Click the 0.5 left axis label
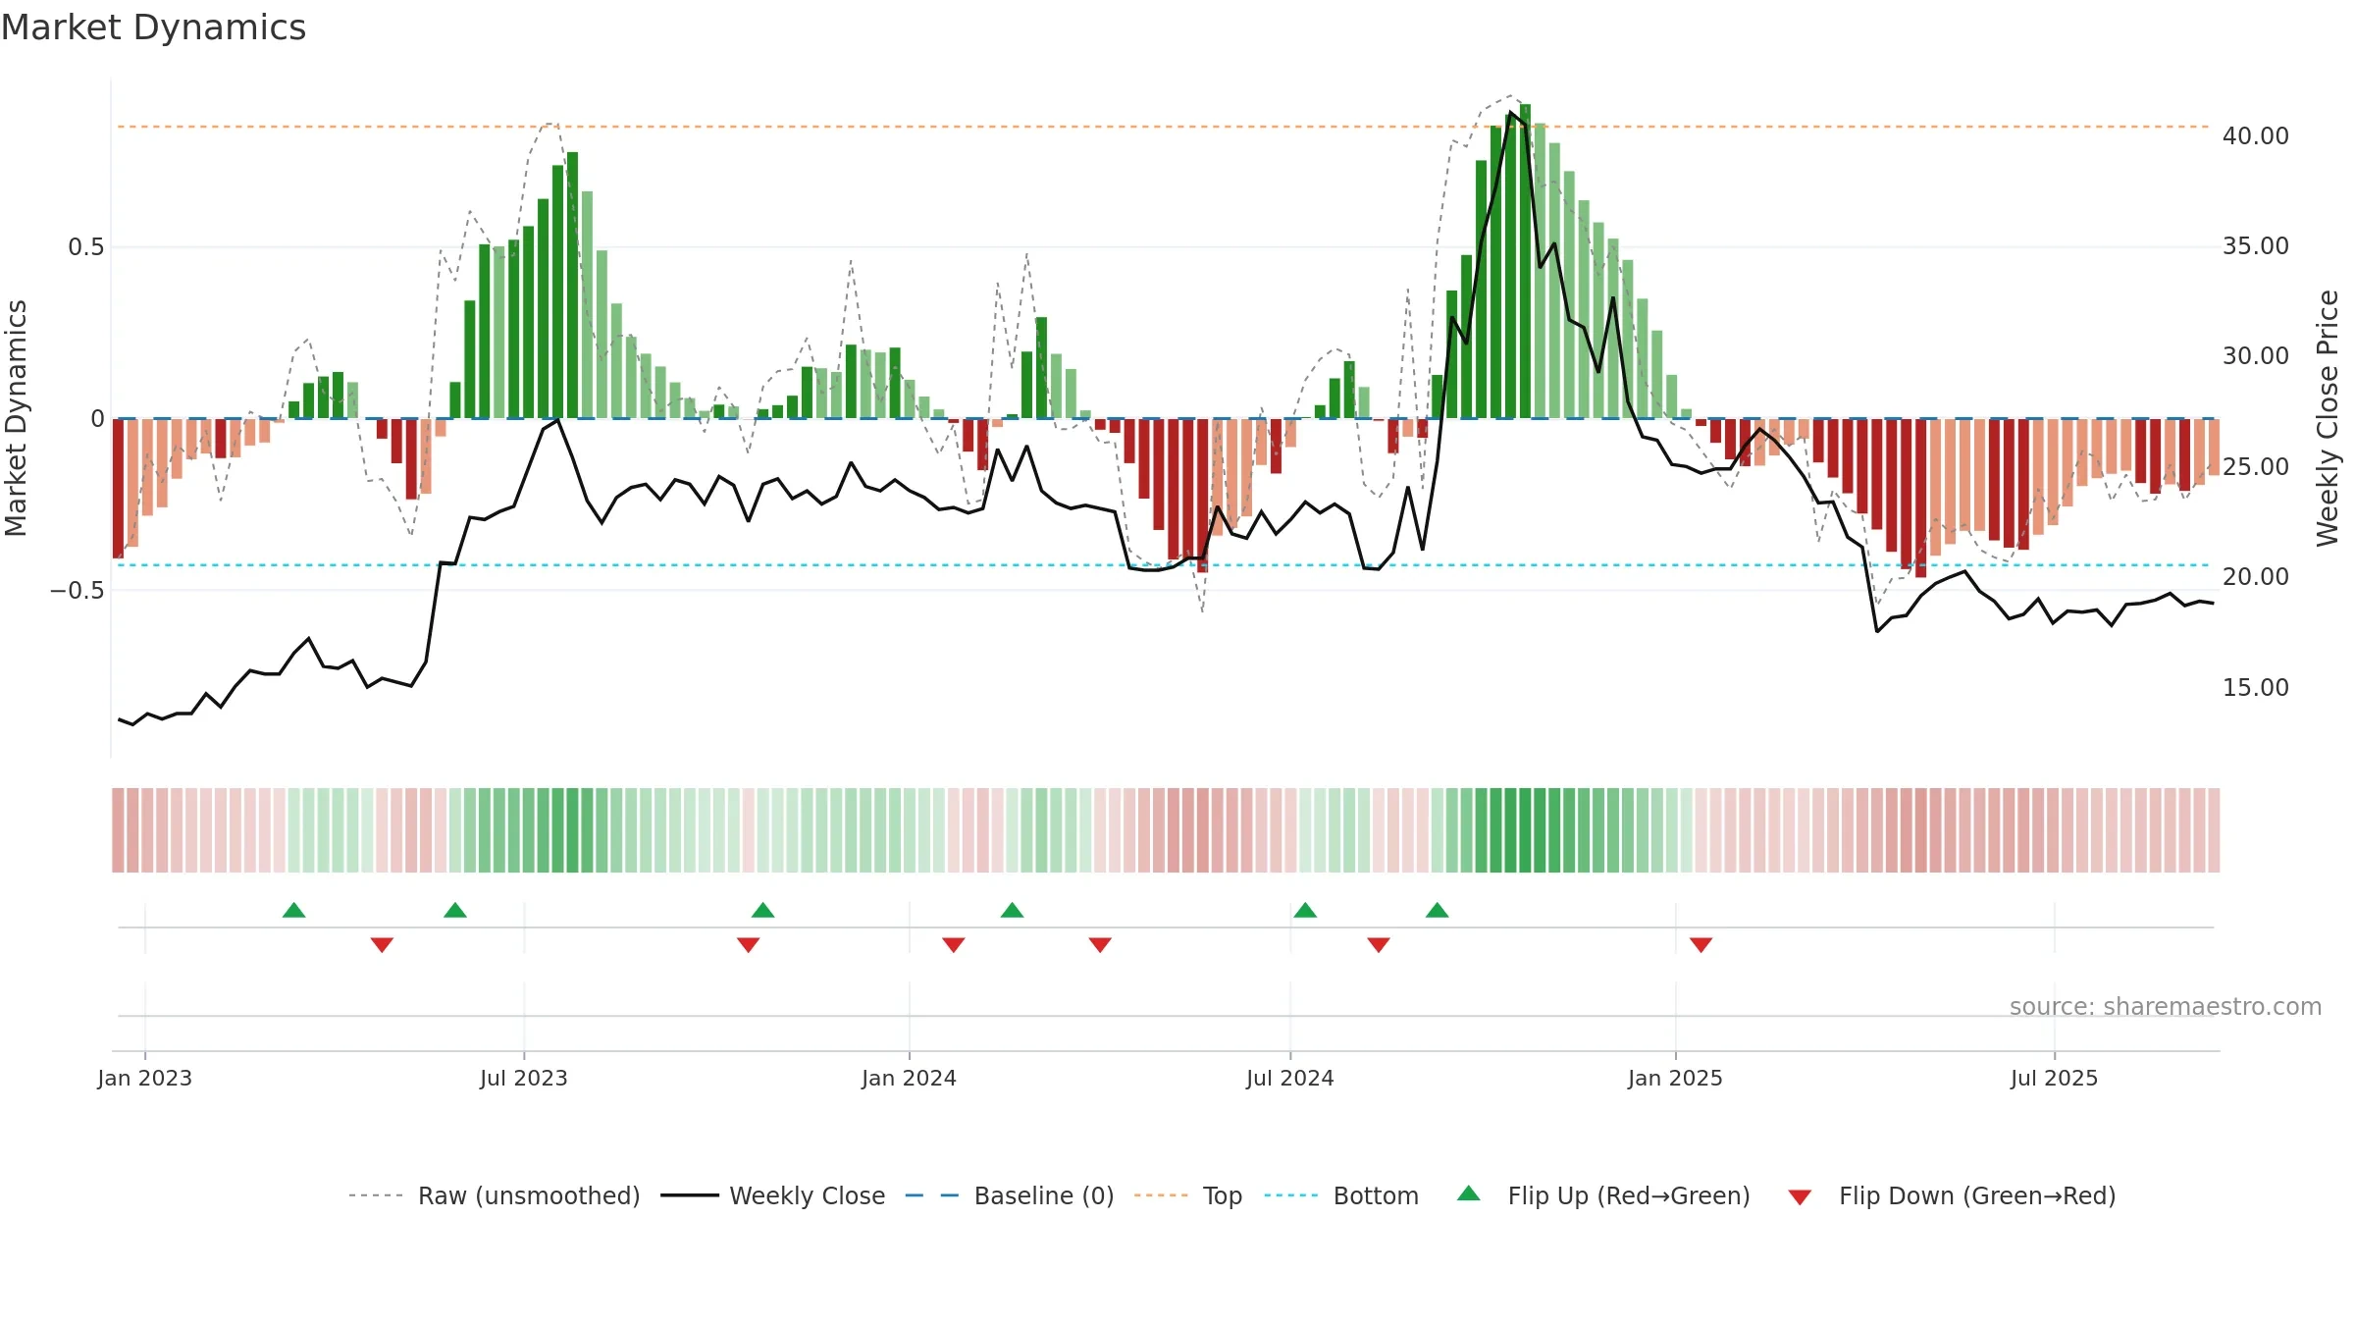This screenshot has height=1325, width=2355. [86, 247]
